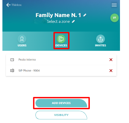Open the hamburger menu

(x=114, y=5)
